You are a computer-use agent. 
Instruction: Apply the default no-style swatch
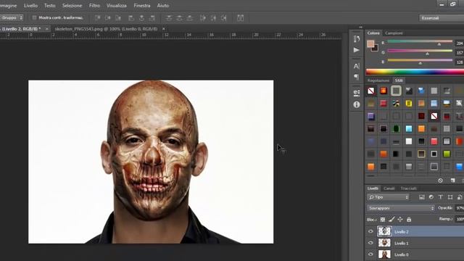(x=370, y=91)
